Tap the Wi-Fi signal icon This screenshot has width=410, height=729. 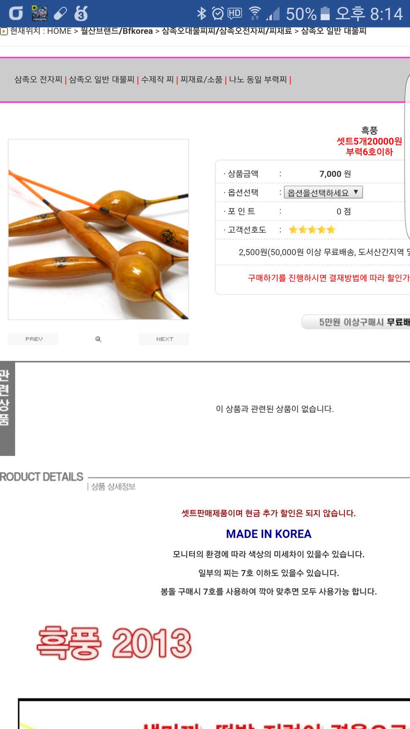254,14
